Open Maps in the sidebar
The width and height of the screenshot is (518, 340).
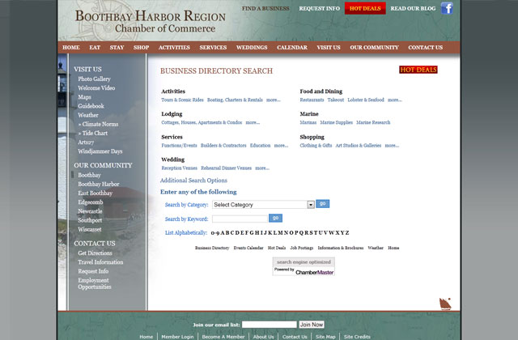tap(84, 97)
